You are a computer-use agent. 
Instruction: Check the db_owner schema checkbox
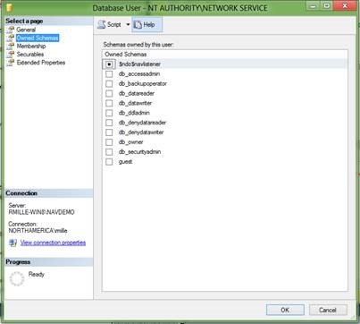point(109,142)
